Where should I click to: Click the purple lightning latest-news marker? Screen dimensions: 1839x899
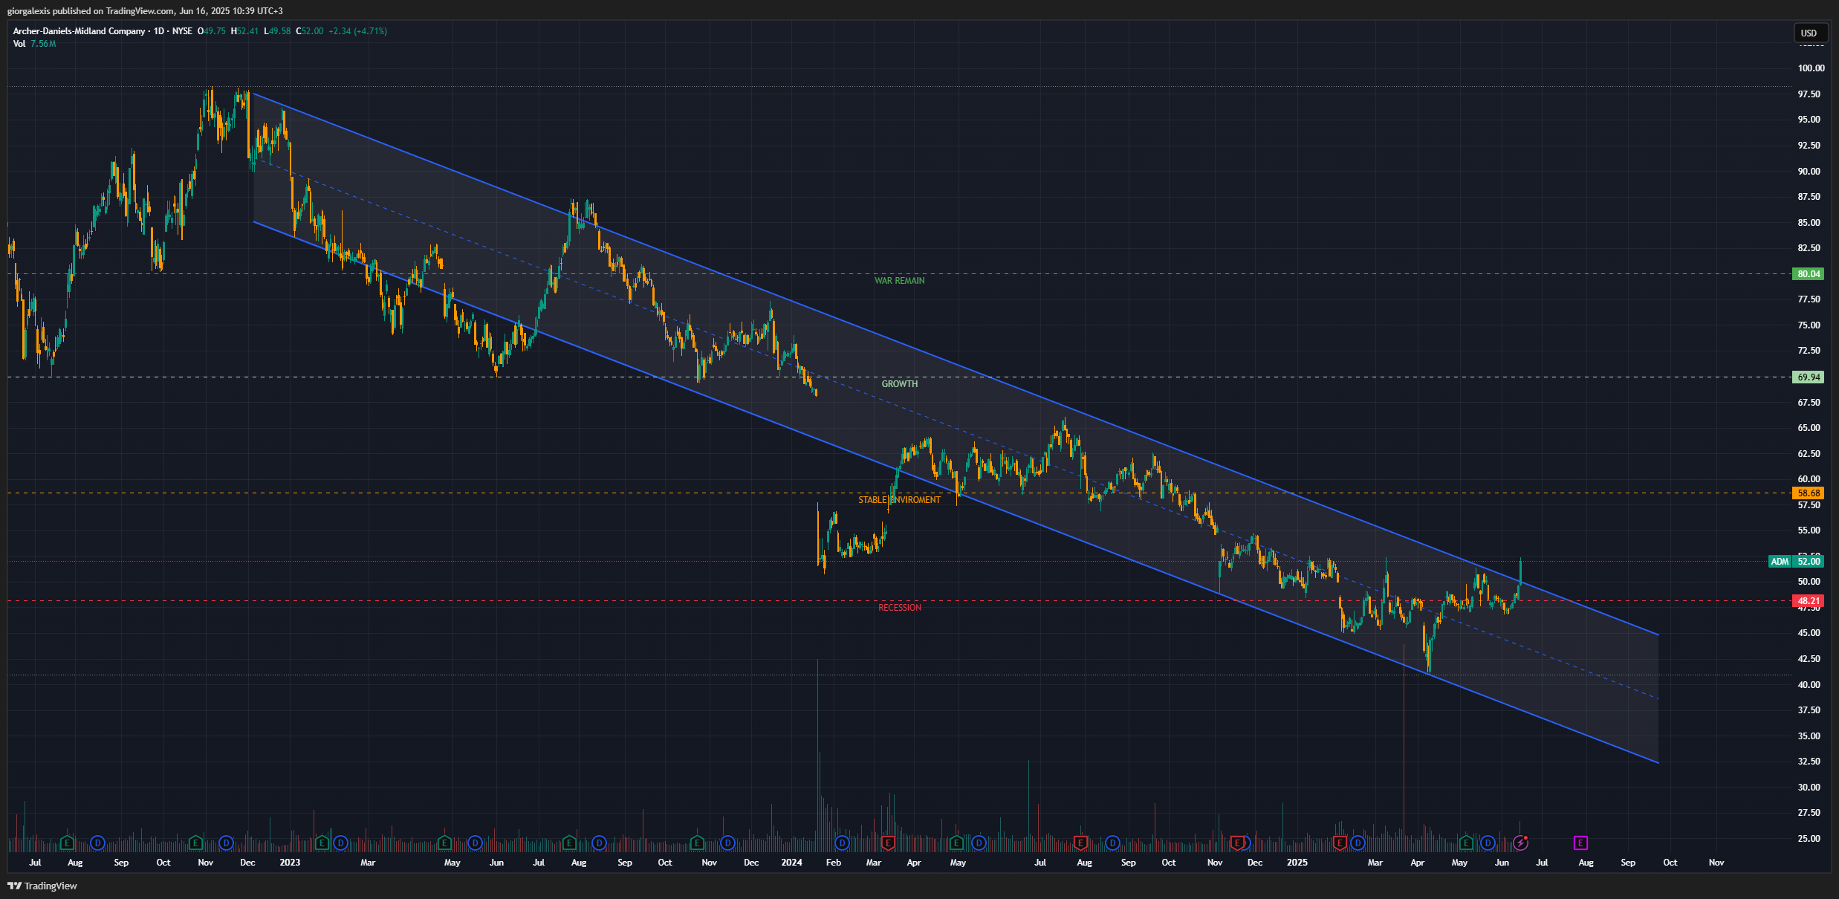click(1521, 843)
